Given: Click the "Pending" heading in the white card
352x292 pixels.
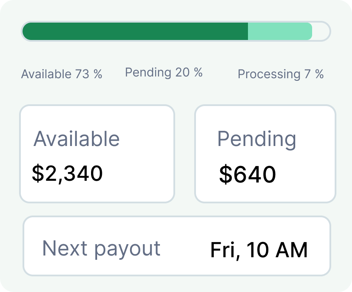Looking at the screenshot, I should [x=257, y=139].
